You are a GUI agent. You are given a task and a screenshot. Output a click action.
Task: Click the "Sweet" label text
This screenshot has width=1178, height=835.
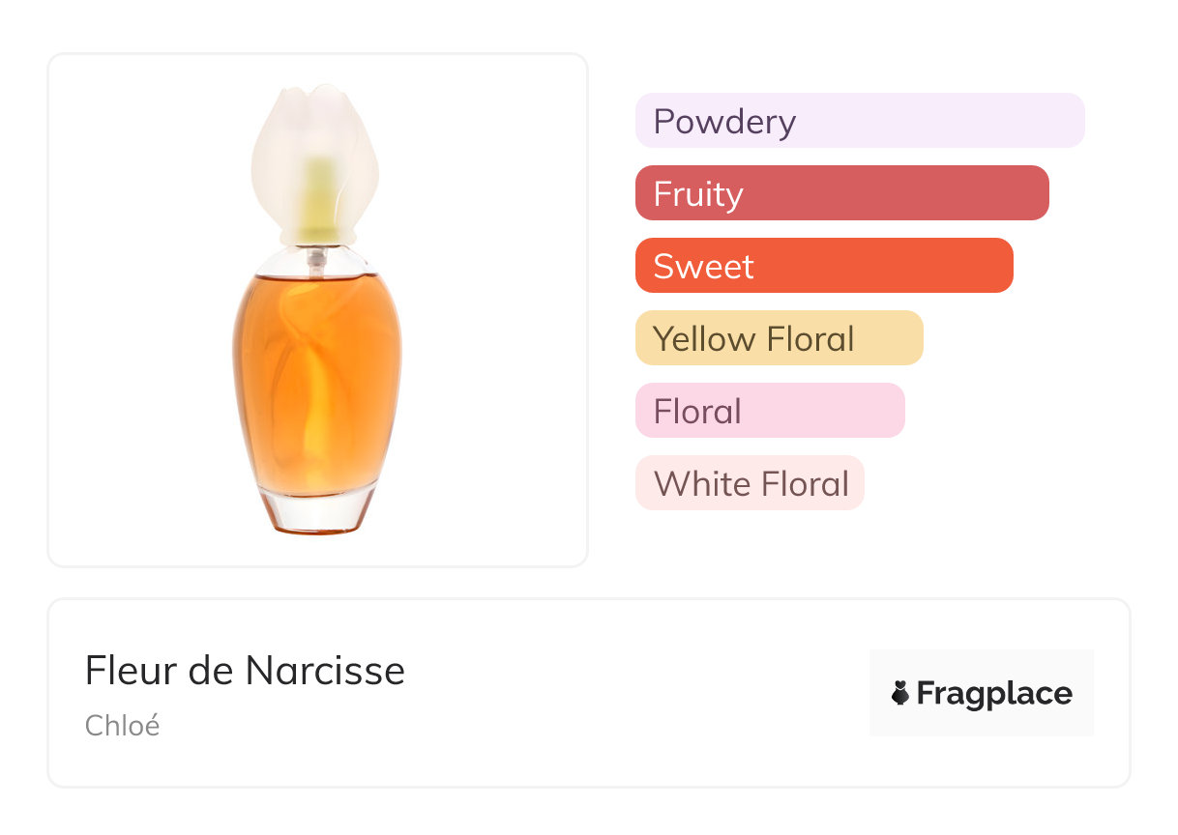[x=703, y=267]
